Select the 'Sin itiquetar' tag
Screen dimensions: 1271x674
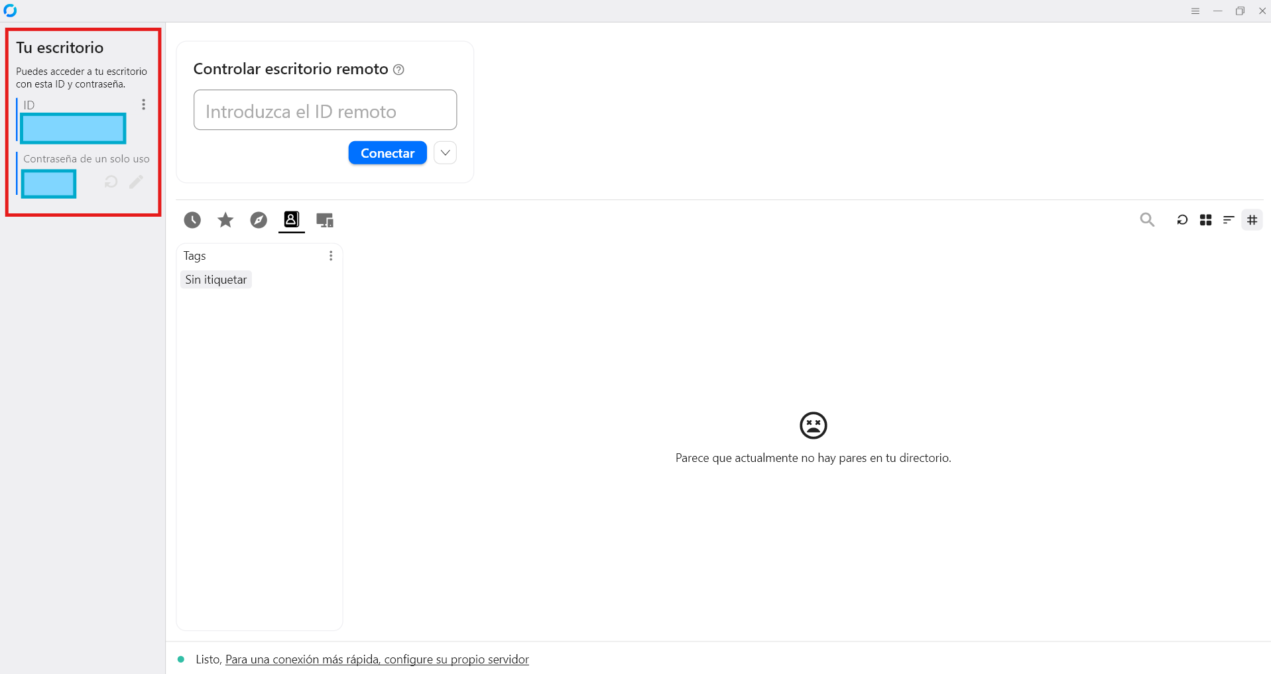click(x=216, y=280)
